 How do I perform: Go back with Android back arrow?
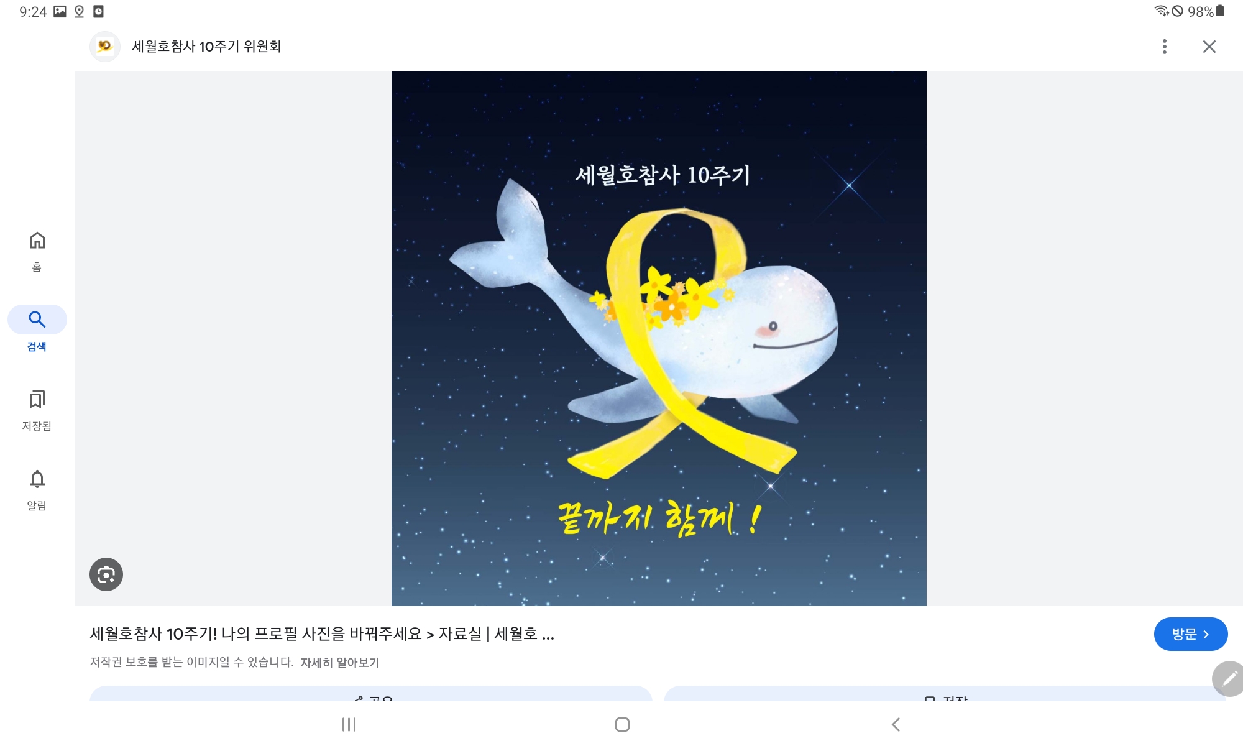tap(896, 724)
